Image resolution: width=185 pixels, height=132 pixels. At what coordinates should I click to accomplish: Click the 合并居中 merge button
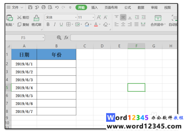click(x=158, y=21)
